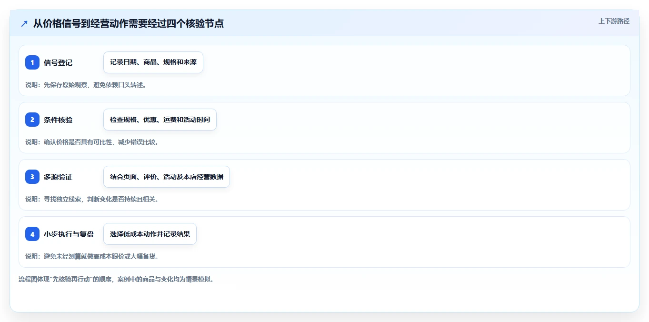The image size is (649, 322).
Task: Select the 多源验证 step title
Action: click(58, 177)
